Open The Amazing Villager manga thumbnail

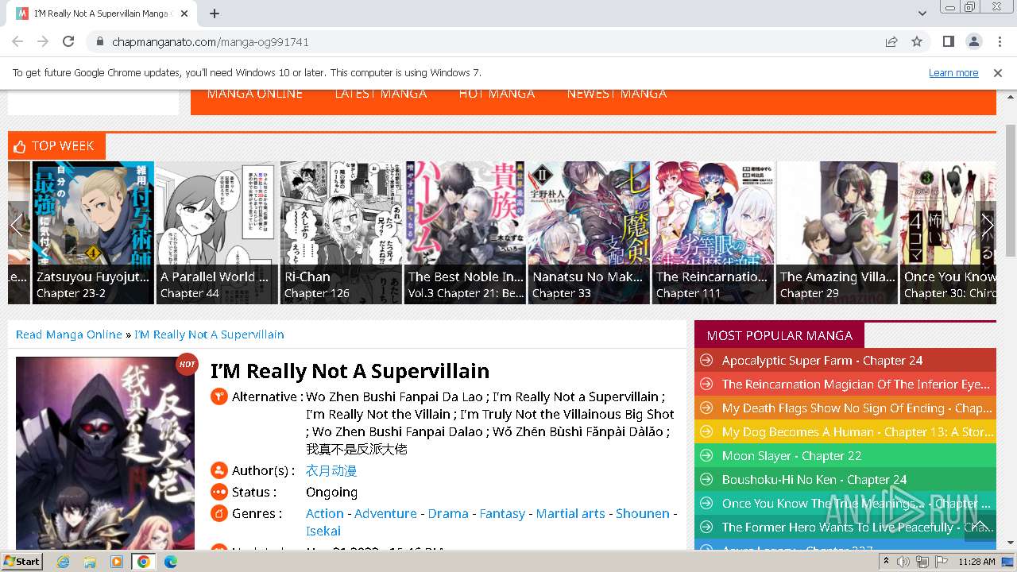837,232
